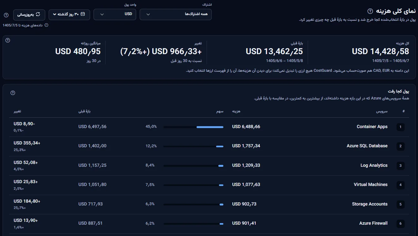418x236 pixels.
Task: Select the Storage Accounts service row
Action: click(x=209, y=205)
